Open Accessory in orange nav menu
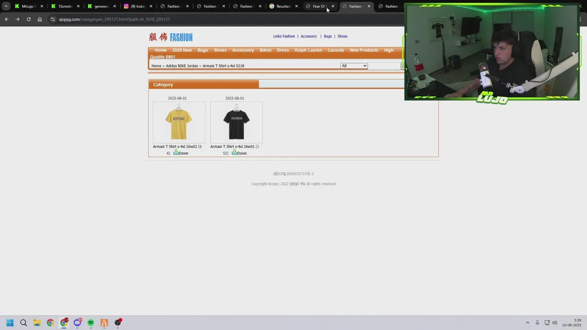 click(x=243, y=50)
